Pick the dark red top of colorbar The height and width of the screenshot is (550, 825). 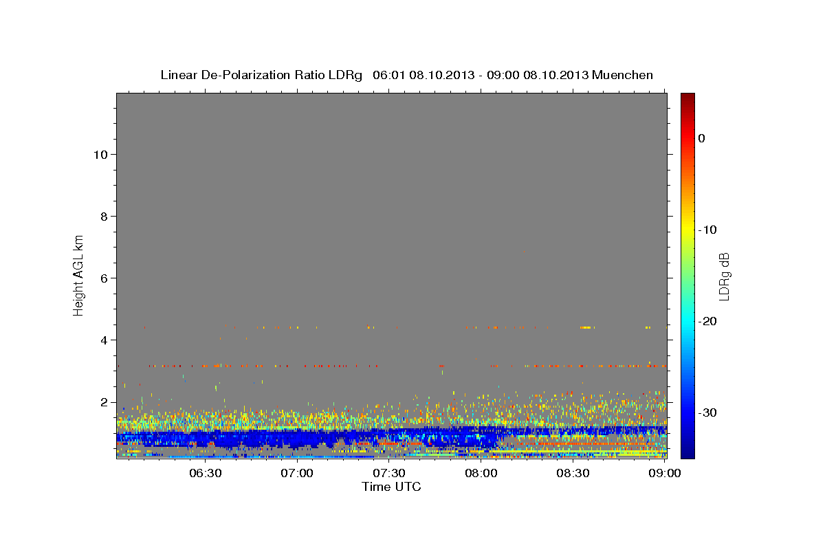687,100
